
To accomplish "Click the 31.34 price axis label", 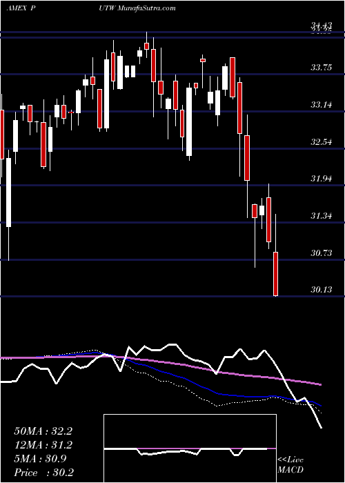I will (x=322, y=215).
